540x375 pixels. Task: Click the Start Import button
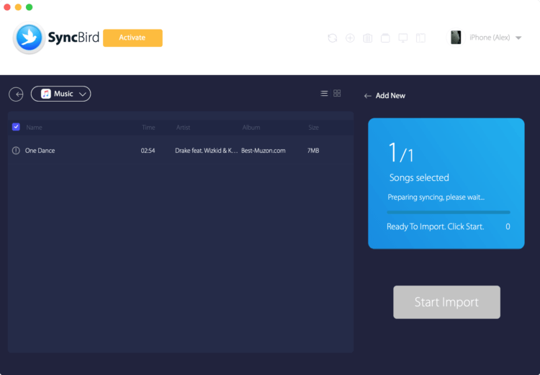click(x=446, y=302)
